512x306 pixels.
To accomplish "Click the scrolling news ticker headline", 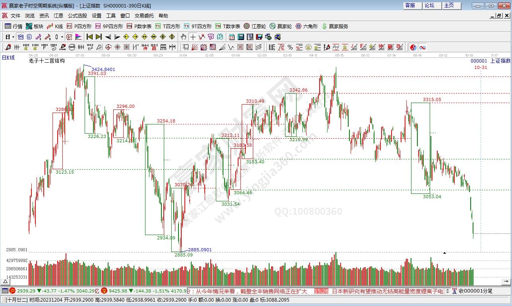I will (250, 291).
